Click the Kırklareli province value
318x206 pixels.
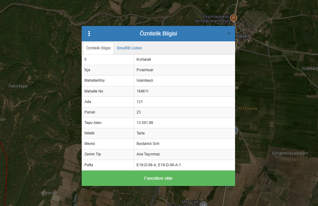click(144, 60)
